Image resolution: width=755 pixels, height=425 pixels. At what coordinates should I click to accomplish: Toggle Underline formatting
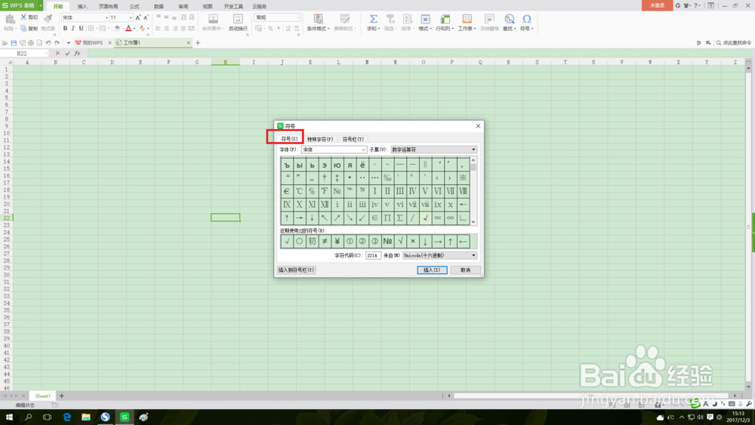click(x=81, y=29)
